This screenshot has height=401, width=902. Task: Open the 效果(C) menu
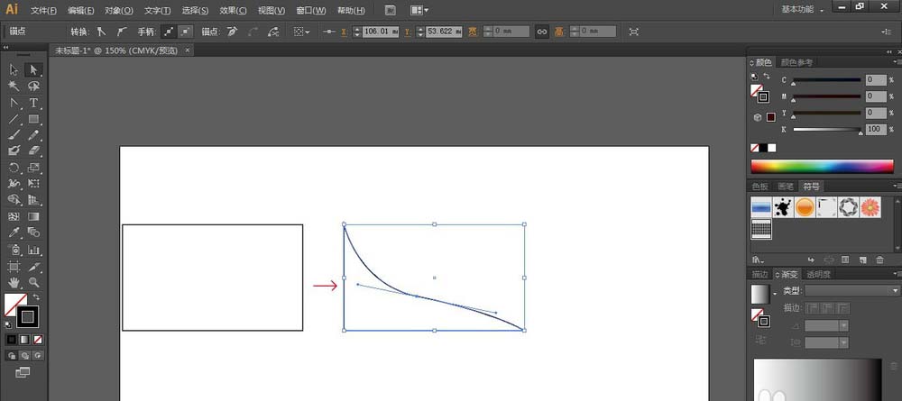coord(234,11)
